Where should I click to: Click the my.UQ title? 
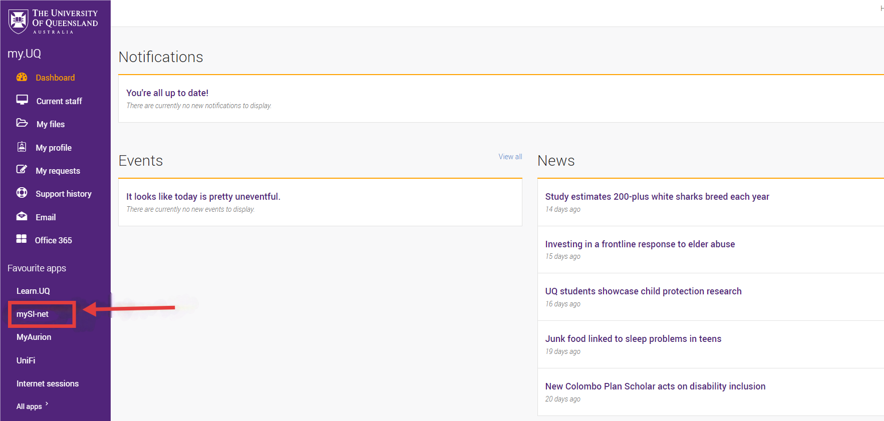click(x=24, y=54)
